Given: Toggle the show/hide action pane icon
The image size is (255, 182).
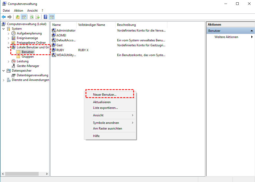Looking at the screenshot, I should click(x=52, y=17).
